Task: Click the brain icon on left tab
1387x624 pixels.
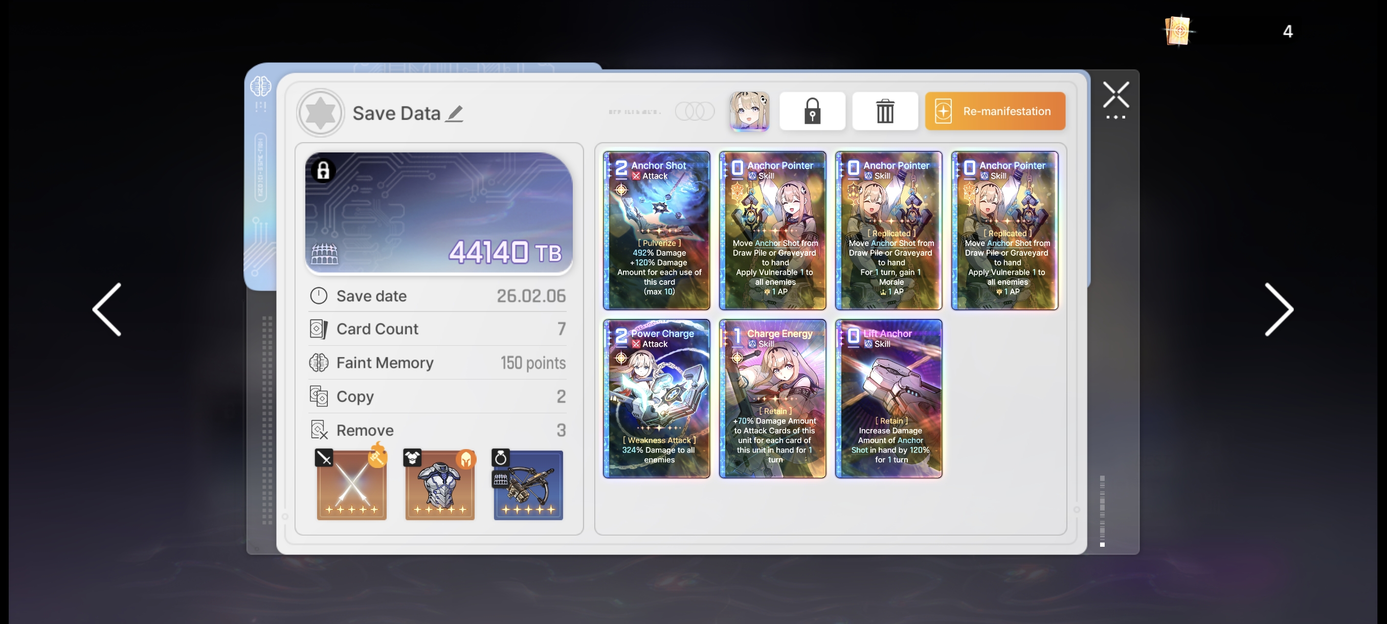Action: point(261,86)
